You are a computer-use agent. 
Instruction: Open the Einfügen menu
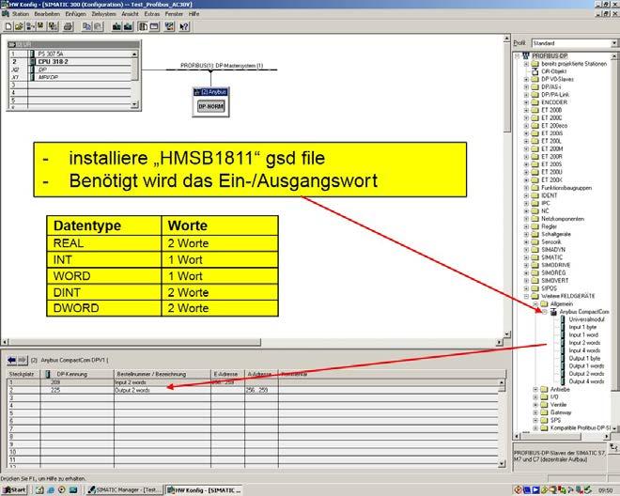(75, 14)
